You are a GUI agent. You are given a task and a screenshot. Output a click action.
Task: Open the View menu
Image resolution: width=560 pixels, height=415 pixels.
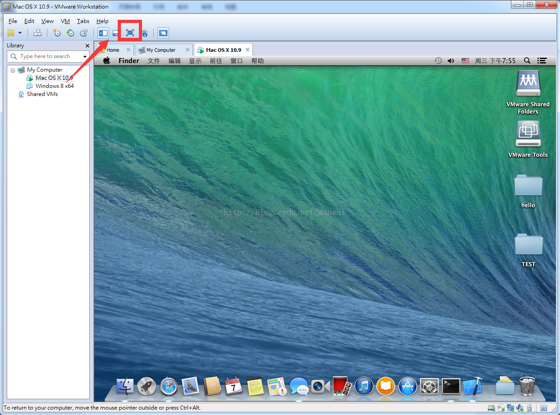pos(47,21)
